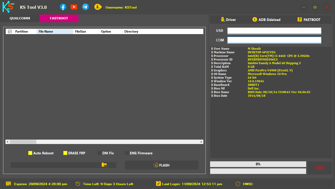Click the horizontal scrollbar right arrow
This screenshot has height=189, width=335.
(201, 142)
